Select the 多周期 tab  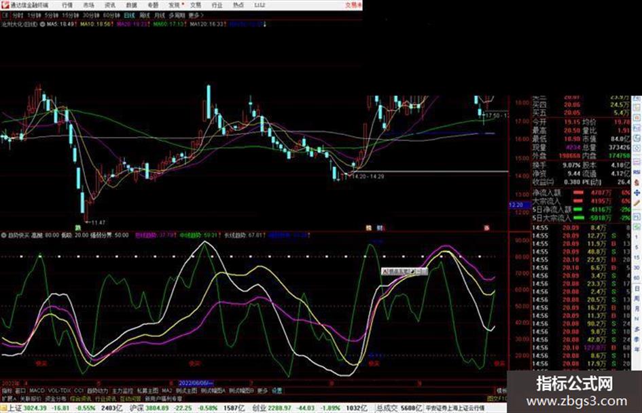(177, 15)
